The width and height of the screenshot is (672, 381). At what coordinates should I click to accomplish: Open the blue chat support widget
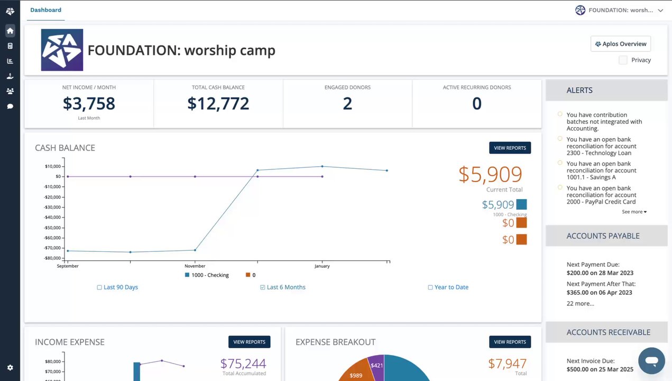651,361
